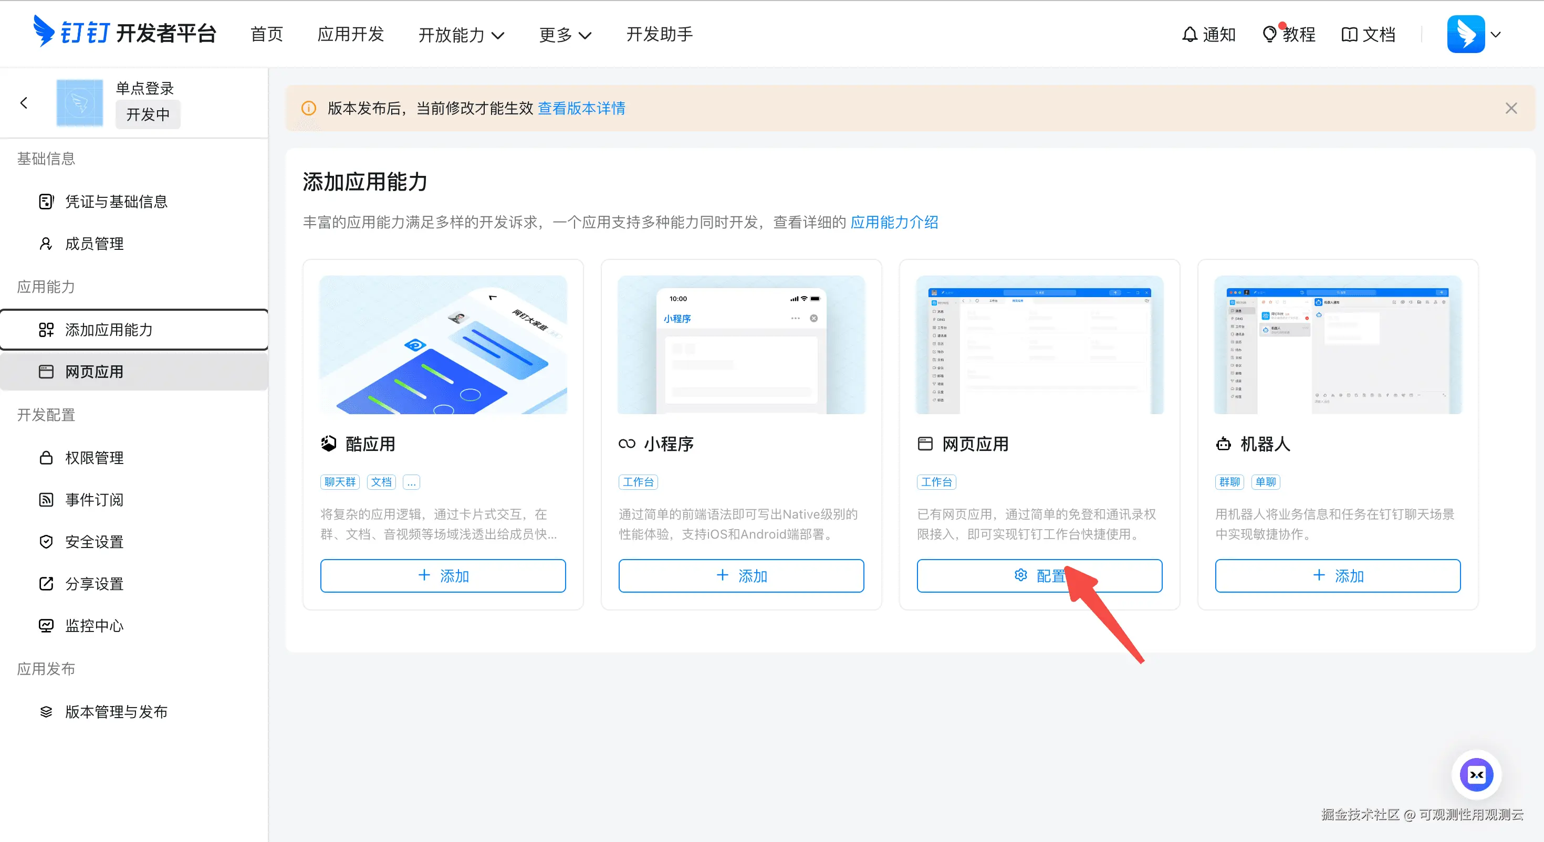Viewport: 1544px width, 842px height.
Task: Dismiss the version release notice banner
Action: click(x=1510, y=108)
